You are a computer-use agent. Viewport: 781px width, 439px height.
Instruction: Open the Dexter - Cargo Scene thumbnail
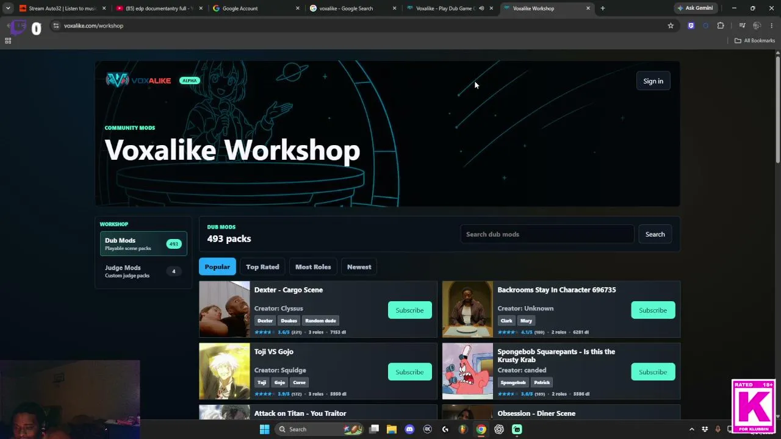(x=225, y=309)
